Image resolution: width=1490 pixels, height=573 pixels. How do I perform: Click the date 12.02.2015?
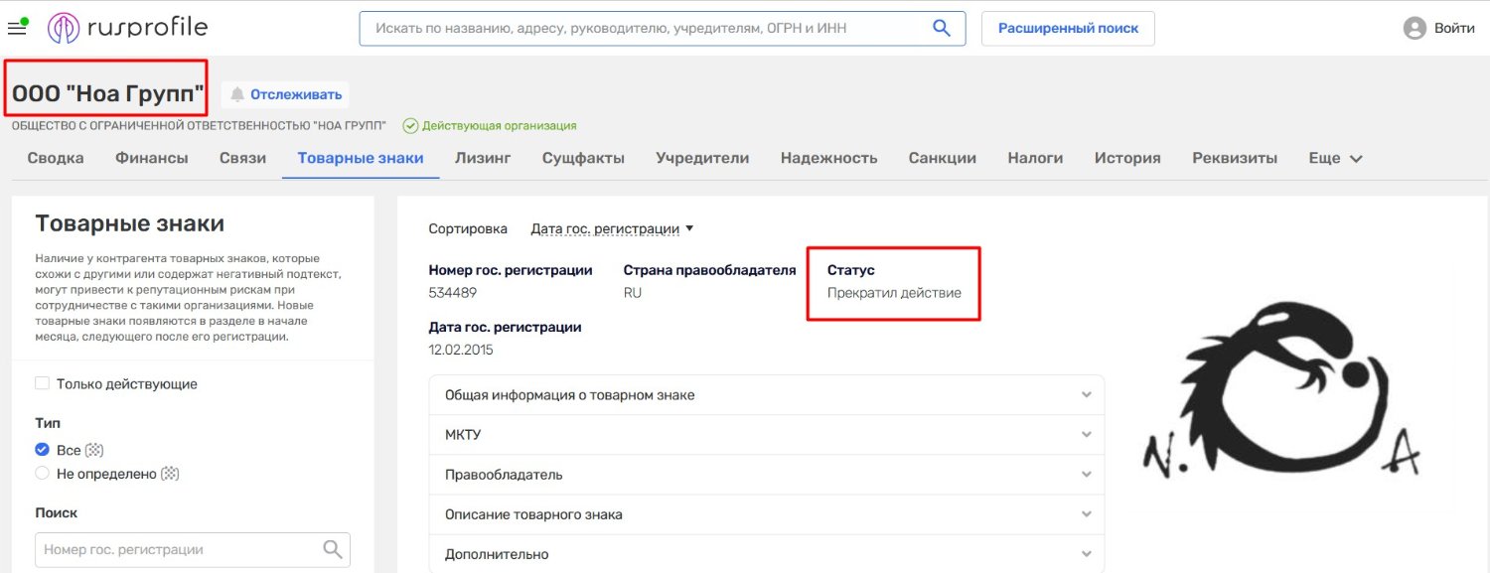(x=461, y=350)
